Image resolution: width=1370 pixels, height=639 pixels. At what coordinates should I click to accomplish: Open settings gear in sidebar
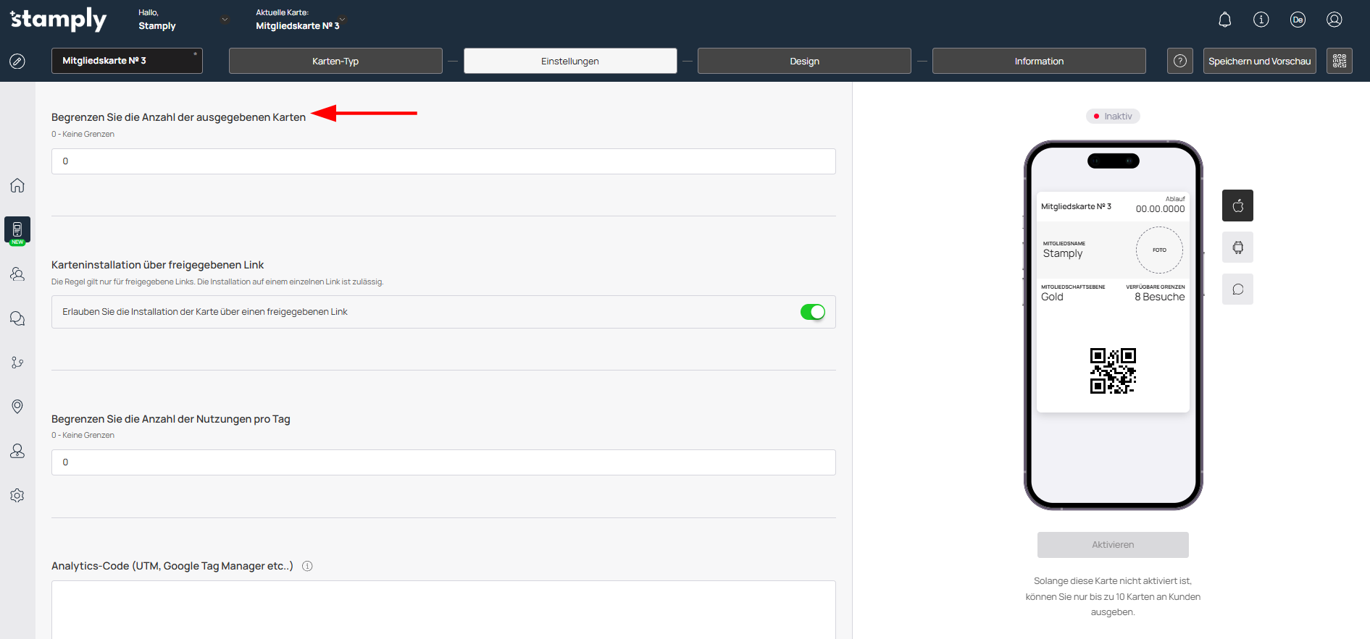[17, 496]
